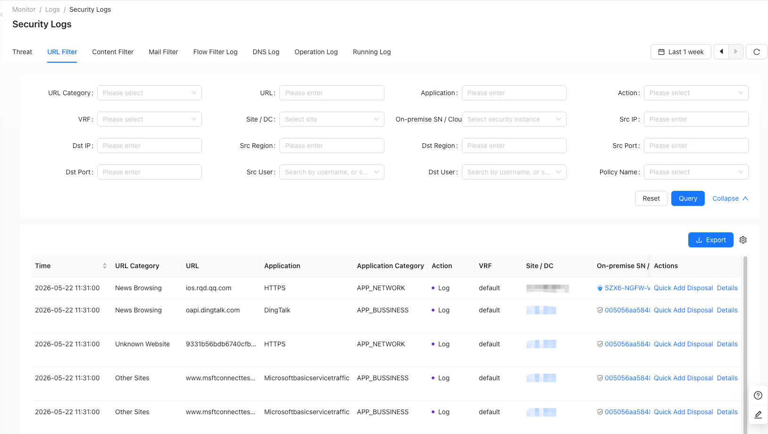Click the shield icon beside SZX6-NGFW
Viewport: 768px width, 434px height.
pyautogui.click(x=600, y=288)
